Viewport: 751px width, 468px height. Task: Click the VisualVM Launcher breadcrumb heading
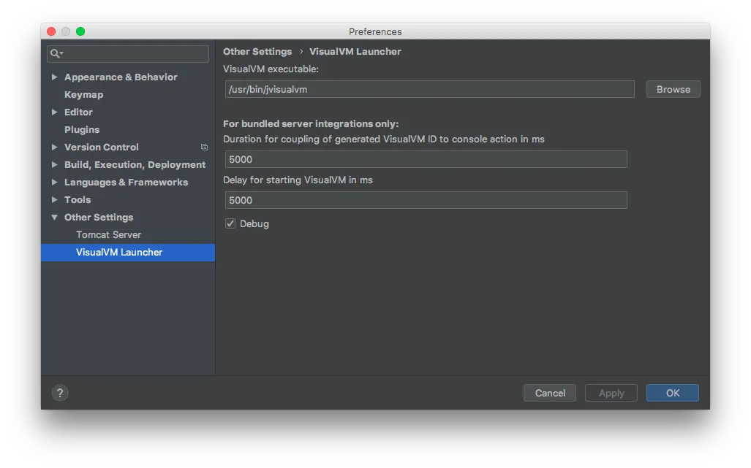click(x=355, y=52)
